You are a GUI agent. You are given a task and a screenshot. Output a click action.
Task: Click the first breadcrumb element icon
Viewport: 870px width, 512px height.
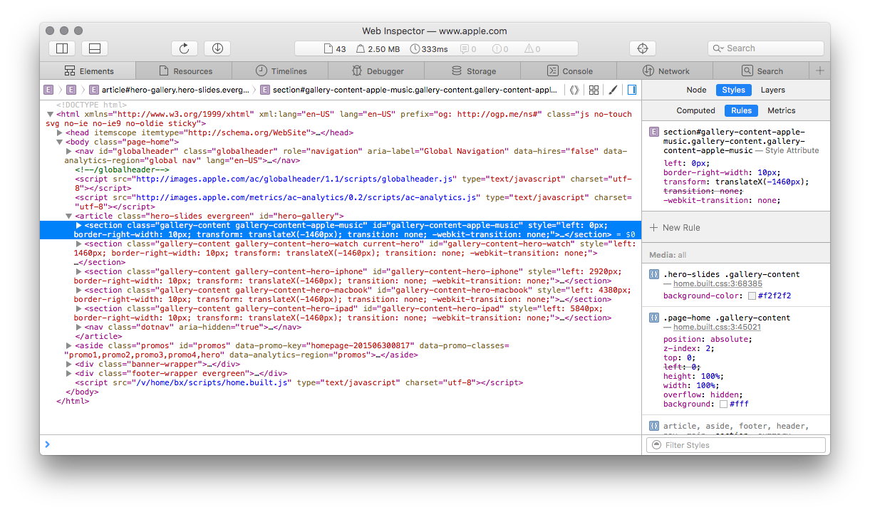48,90
